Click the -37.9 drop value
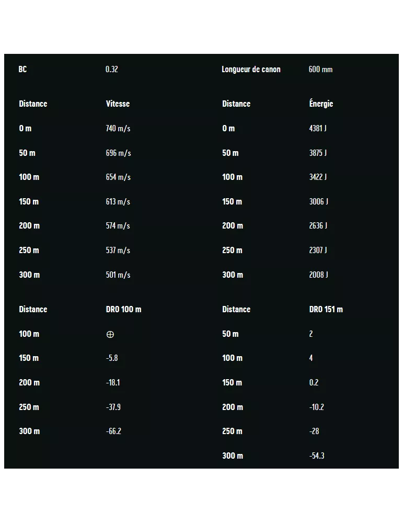Screen dimensions: 403x523 click(x=113, y=407)
